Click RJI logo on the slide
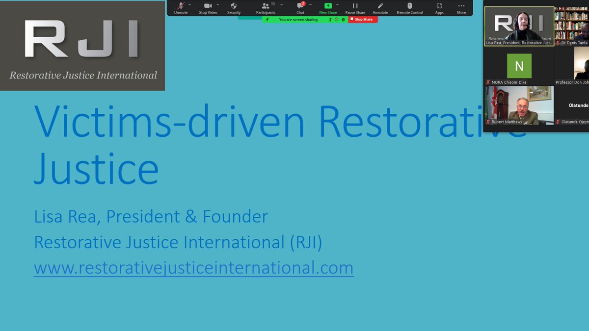The image size is (589, 331). tap(82, 46)
